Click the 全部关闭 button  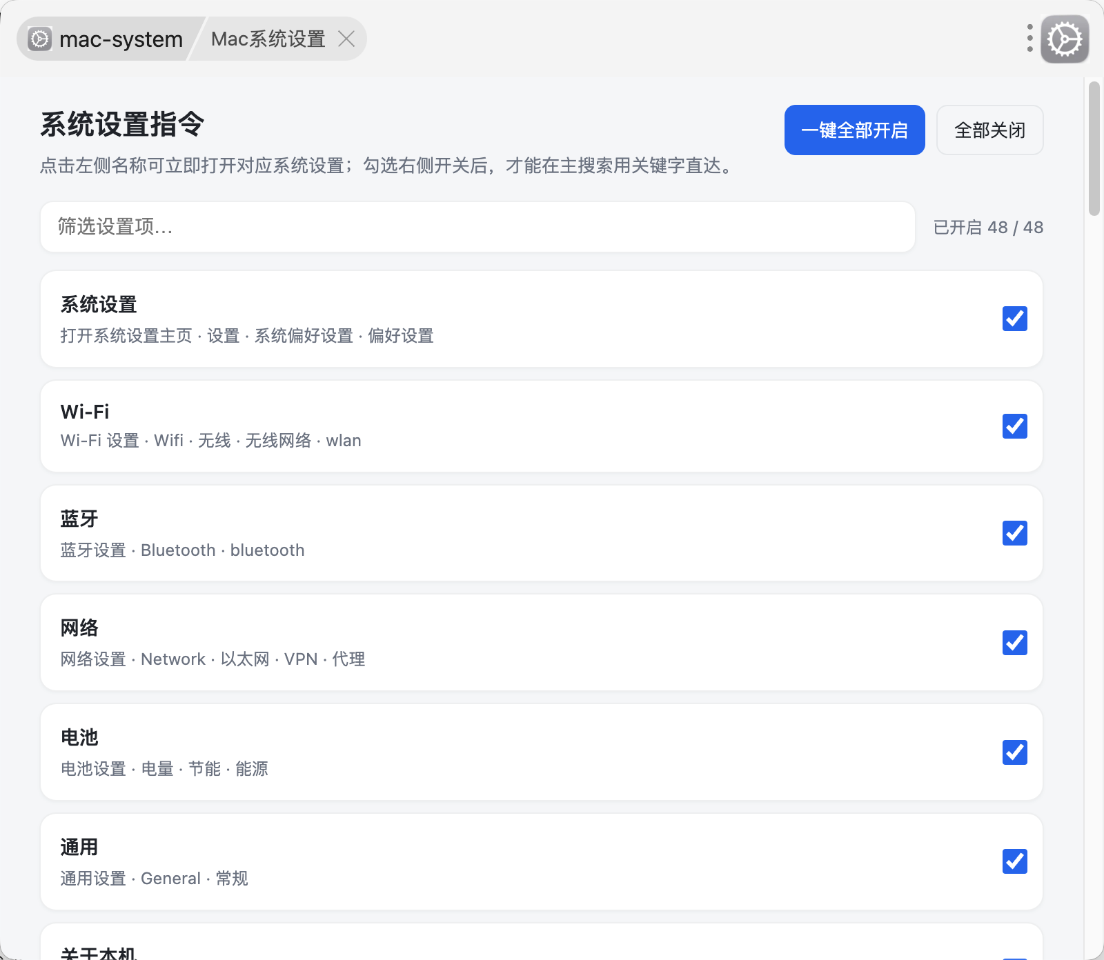click(x=989, y=130)
